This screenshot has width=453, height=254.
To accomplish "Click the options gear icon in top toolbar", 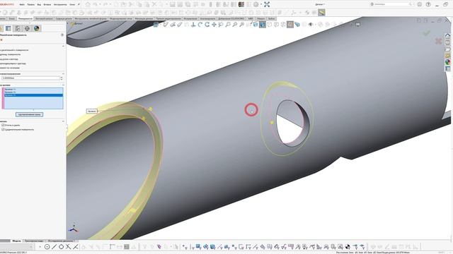I will (256, 4).
